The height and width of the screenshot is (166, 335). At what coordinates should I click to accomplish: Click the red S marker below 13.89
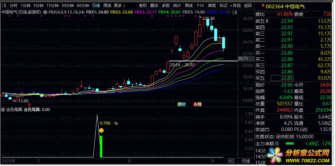click(x=29, y=104)
